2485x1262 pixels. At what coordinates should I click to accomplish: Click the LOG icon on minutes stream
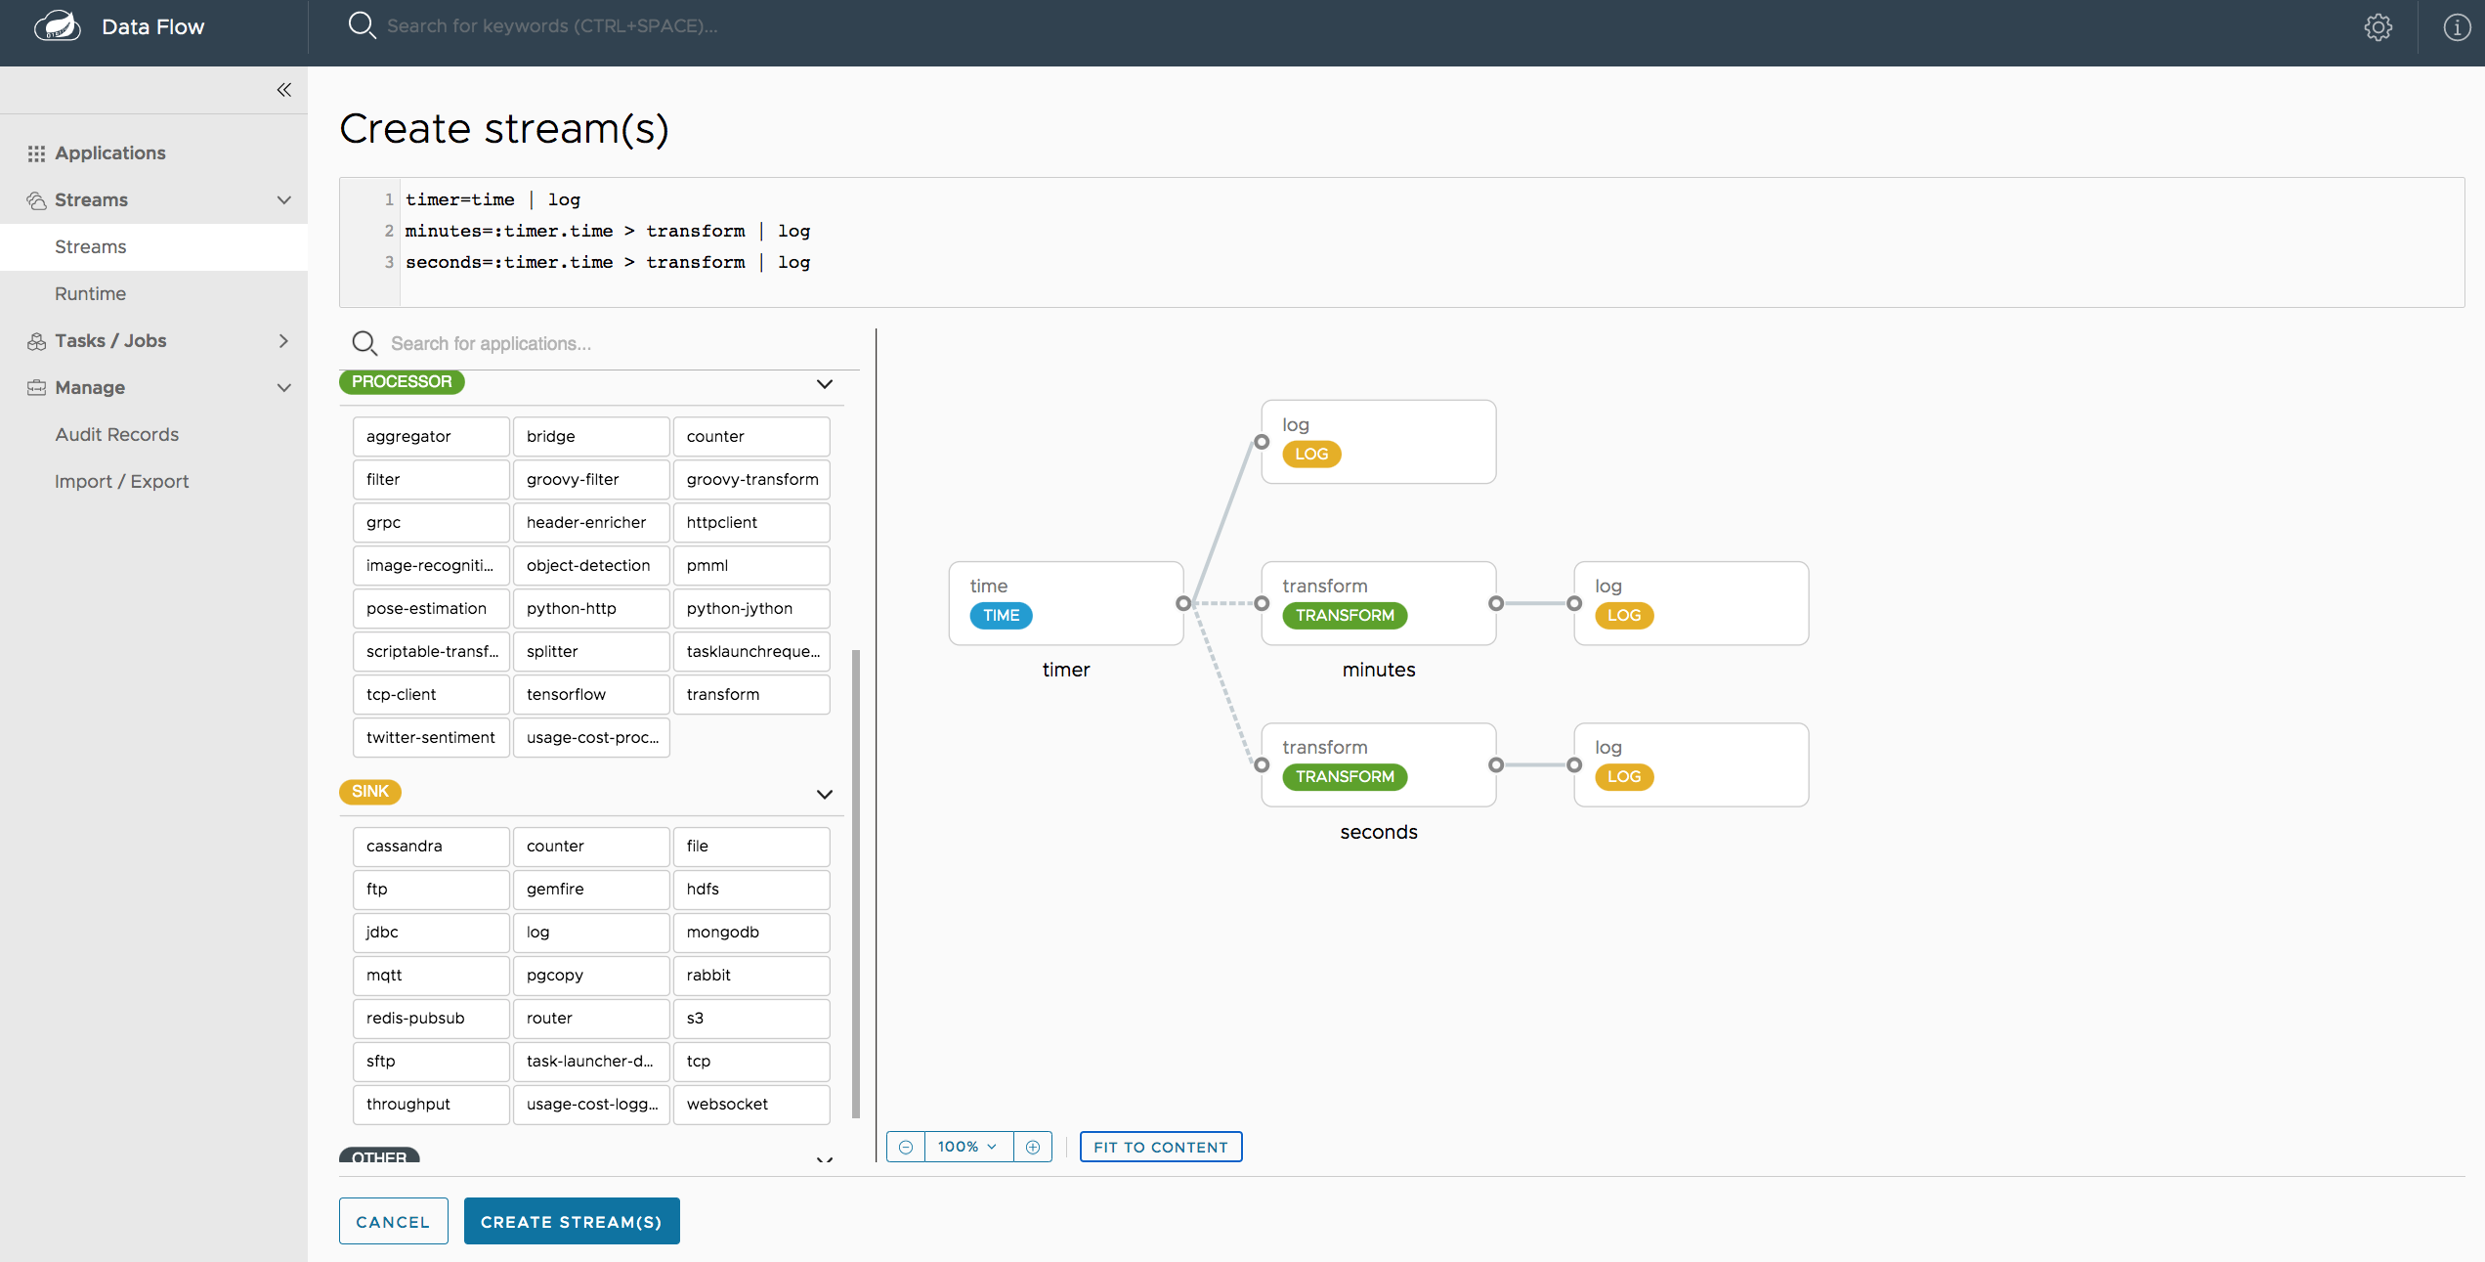point(1621,613)
